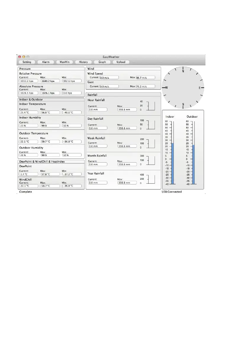The image size is (243, 352).
Task: Click the USB Connected status text
Action: tap(172, 192)
